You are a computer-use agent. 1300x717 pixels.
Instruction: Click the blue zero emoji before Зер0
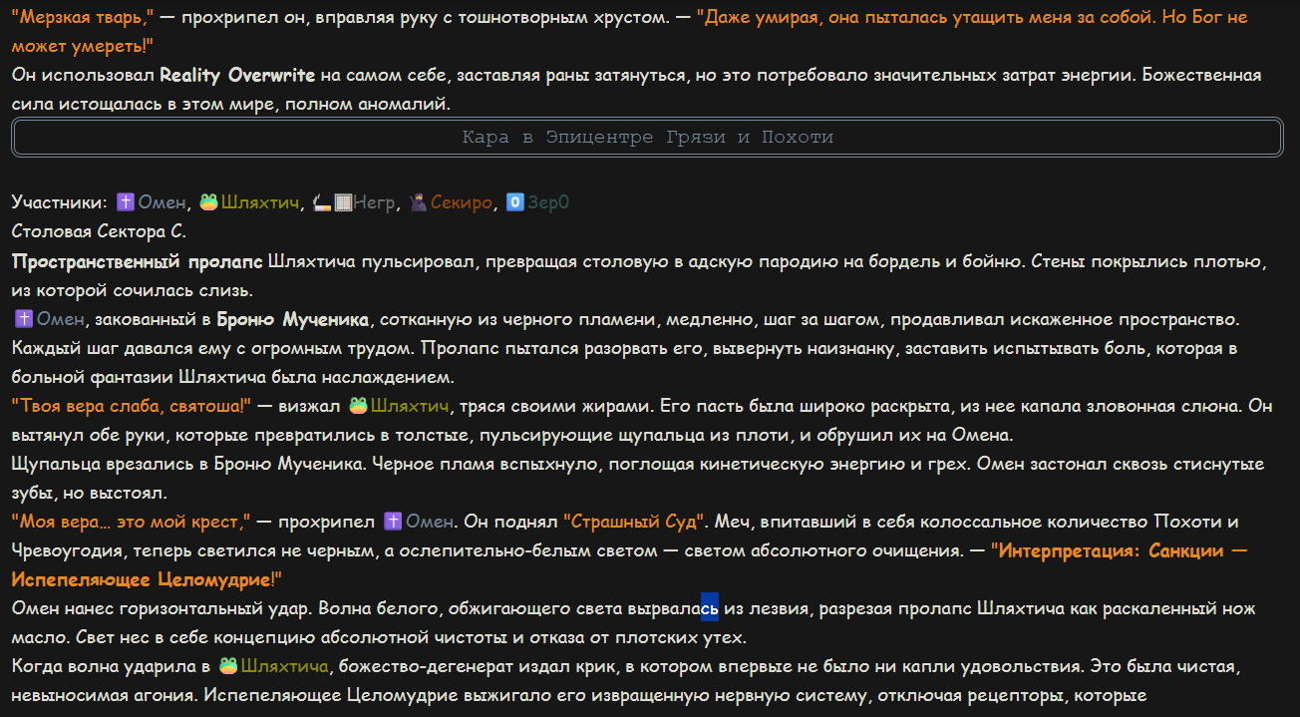(x=515, y=202)
